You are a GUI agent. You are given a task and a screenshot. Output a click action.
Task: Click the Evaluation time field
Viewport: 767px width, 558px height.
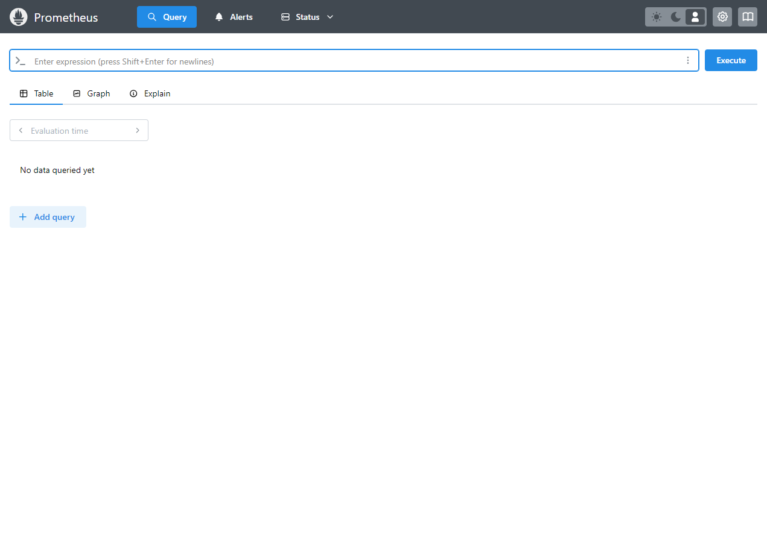click(x=79, y=130)
